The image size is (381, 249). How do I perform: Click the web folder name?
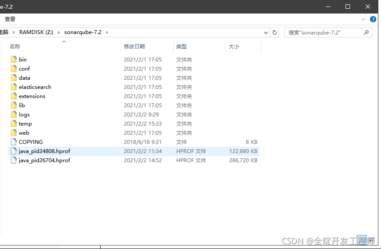[x=24, y=133]
